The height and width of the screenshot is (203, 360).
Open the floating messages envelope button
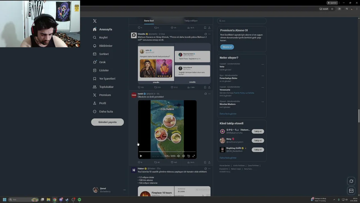point(351,191)
